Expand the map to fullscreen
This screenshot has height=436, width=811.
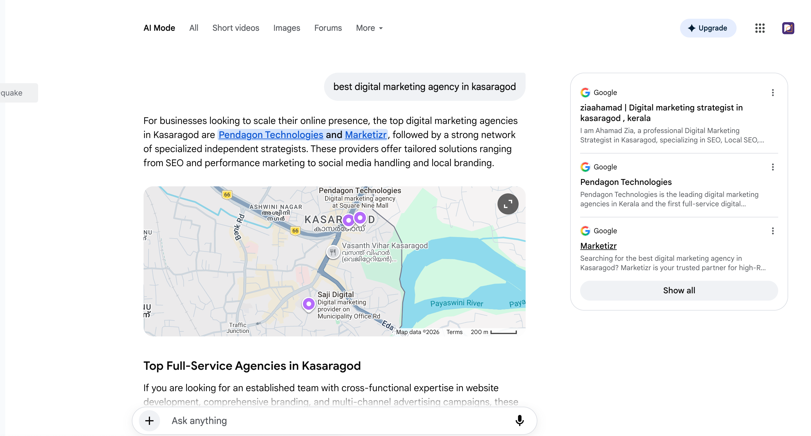(507, 204)
